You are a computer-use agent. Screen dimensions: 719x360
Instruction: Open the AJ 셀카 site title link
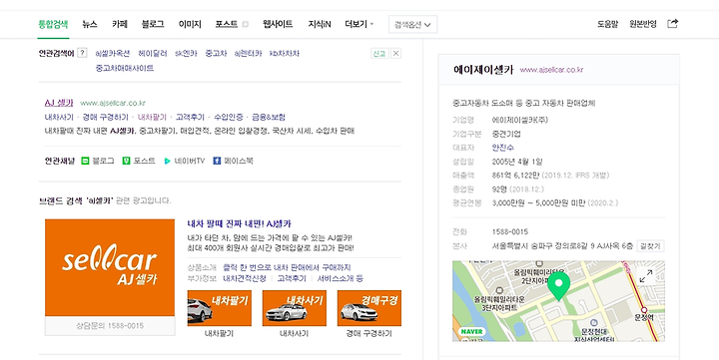coord(59,103)
